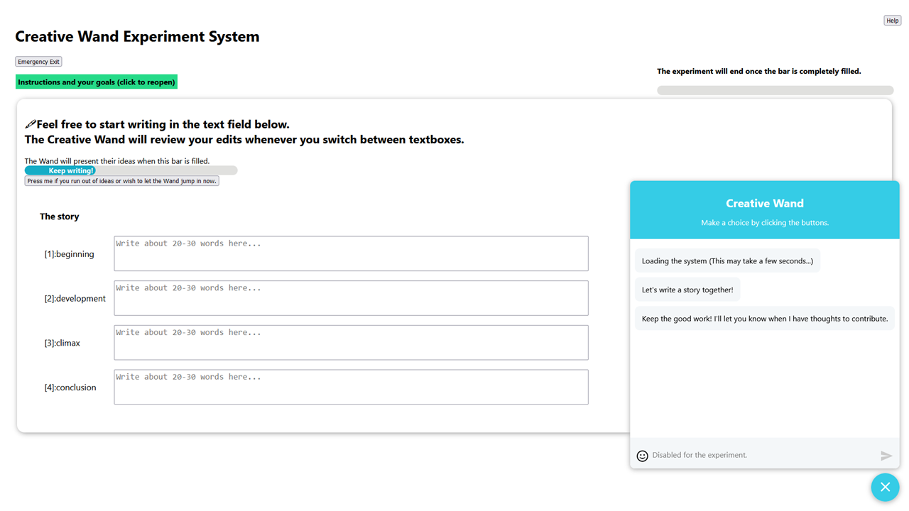
Task: Click the conclusion story text field
Action: pos(351,387)
